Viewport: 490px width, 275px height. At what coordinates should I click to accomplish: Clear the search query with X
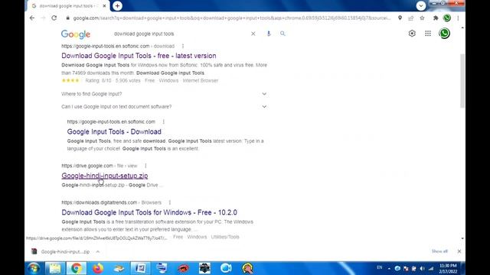(x=253, y=34)
